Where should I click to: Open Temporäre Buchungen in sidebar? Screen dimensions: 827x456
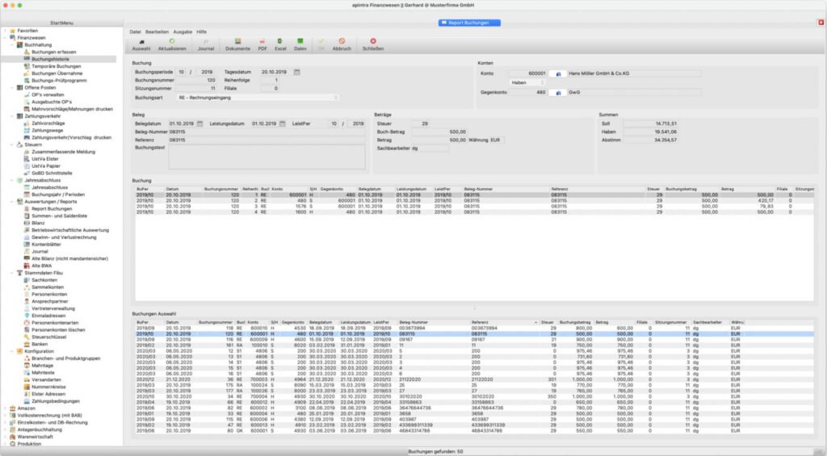pos(56,66)
